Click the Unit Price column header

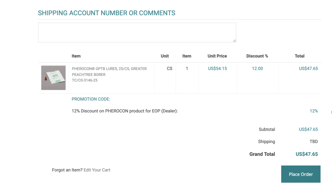click(x=217, y=56)
